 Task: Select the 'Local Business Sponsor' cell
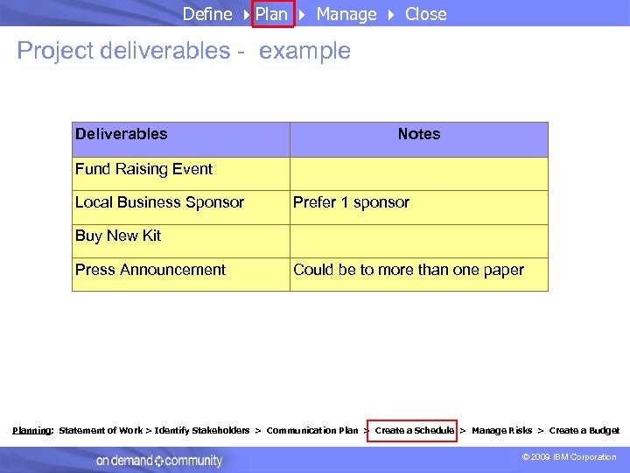point(181,208)
